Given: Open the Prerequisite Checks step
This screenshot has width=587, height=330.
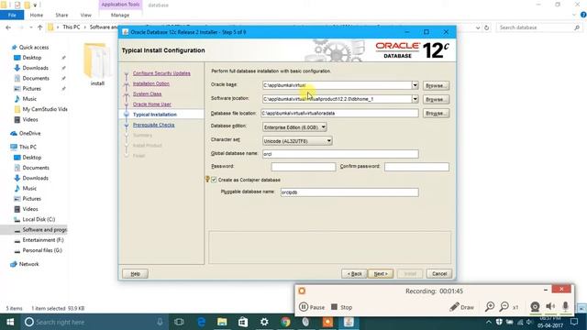Looking at the screenshot, I should click(153, 125).
